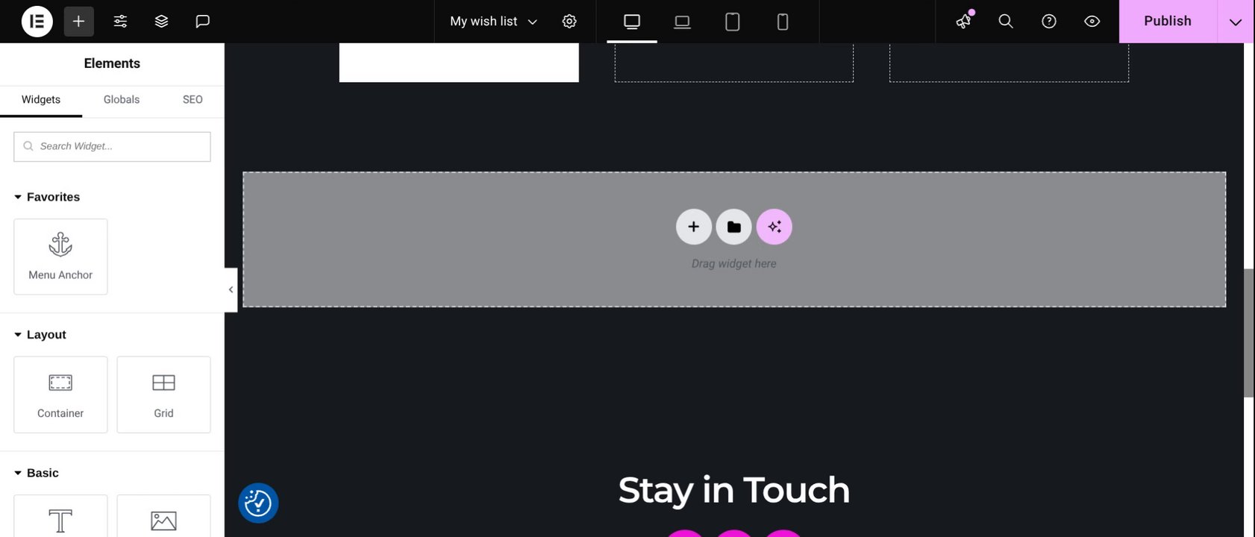Image resolution: width=1255 pixels, height=537 pixels.
Task: Select the right dashed empty container
Action: [1009, 63]
